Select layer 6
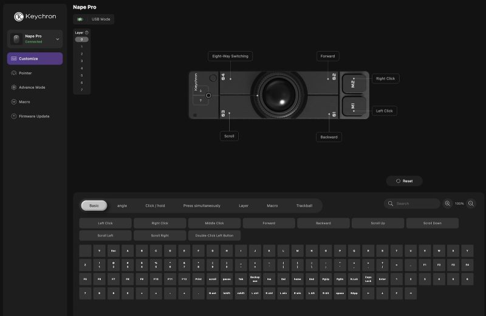This screenshot has width=486, height=316. pyautogui.click(x=82, y=83)
